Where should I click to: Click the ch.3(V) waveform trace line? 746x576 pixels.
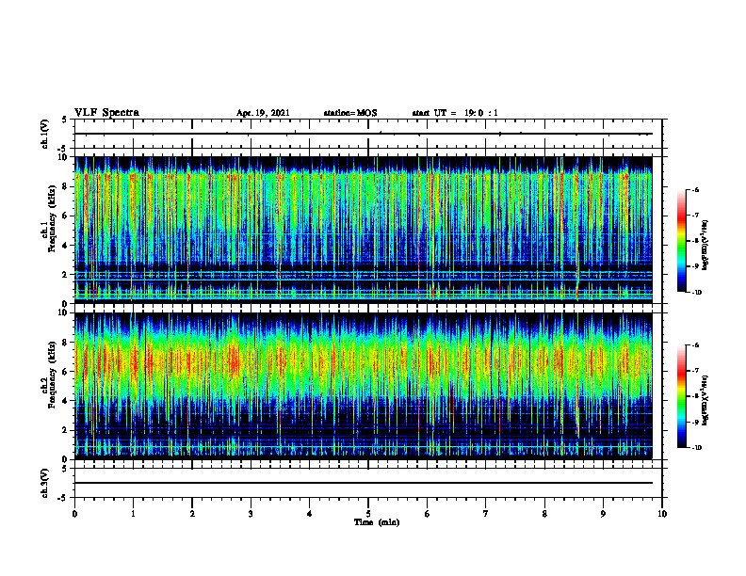[364, 483]
